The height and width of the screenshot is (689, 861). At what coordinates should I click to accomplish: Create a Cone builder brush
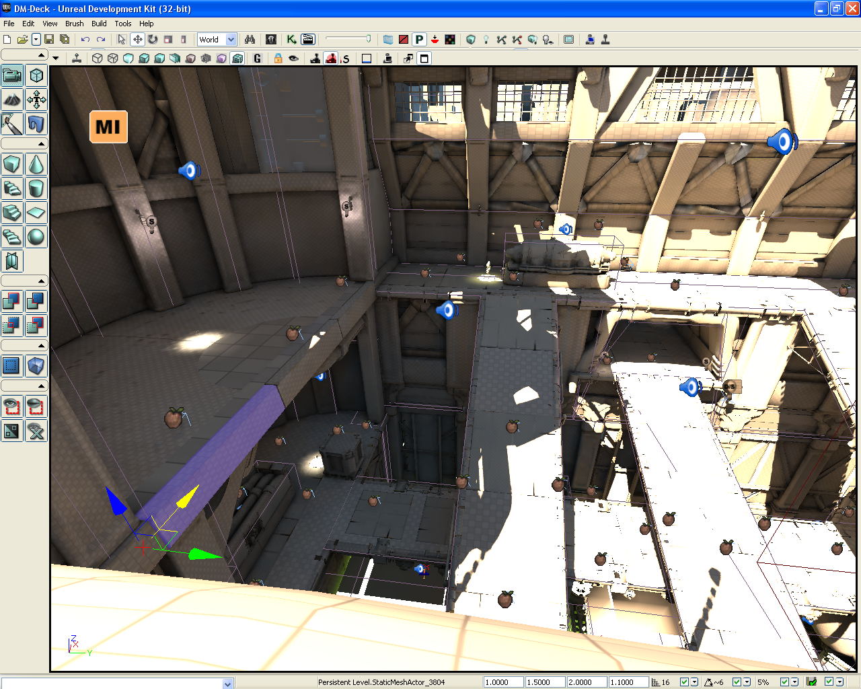[36, 164]
